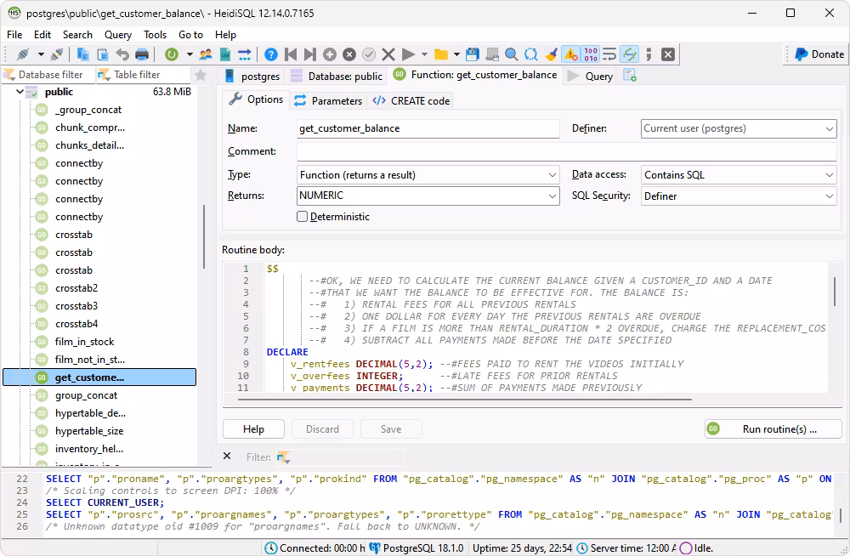Click the undo arrow icon

[122, 54]
